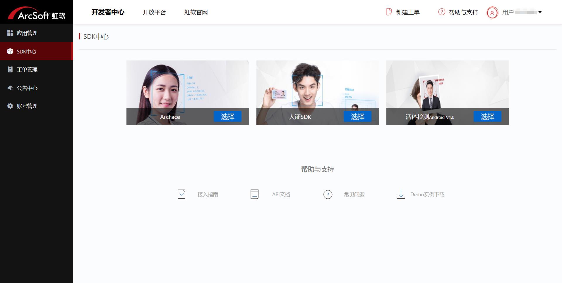This screenshot has height=283, width=562.
Task: Click the 工单管理 document icon
Action: [10, 70]
